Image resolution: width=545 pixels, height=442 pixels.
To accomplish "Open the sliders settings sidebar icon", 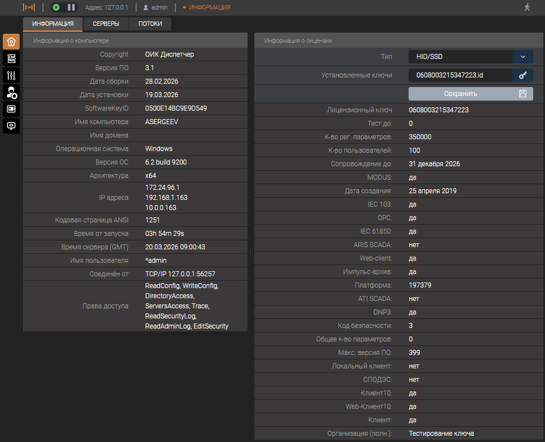I will click(11, 75).
